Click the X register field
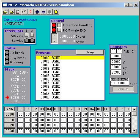This screenshot has width=140, height=138. [x=116, y=56]
